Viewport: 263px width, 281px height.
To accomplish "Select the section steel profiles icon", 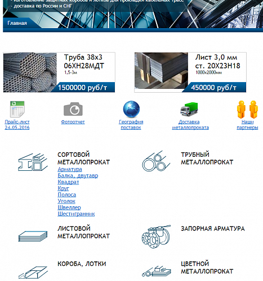I will click(33, 162).
